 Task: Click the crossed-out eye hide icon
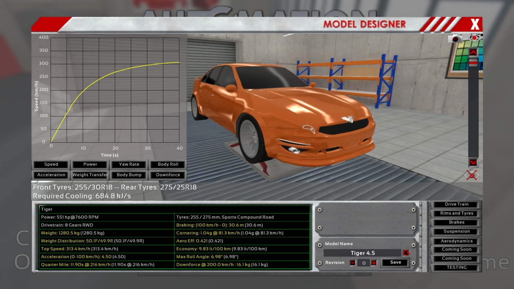(472, 175)
